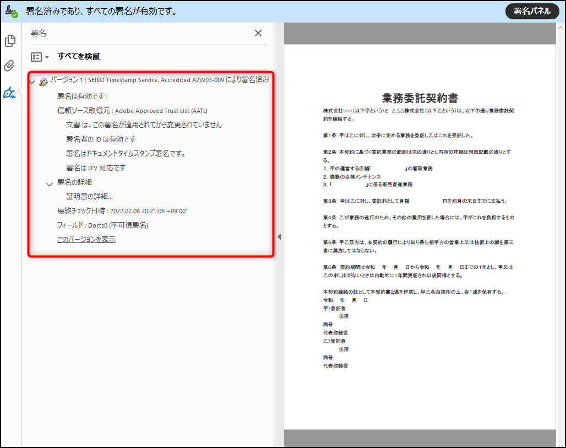Select the フィールド: Docts0 entry
The image size is (566, 448).
click(102, 225)
